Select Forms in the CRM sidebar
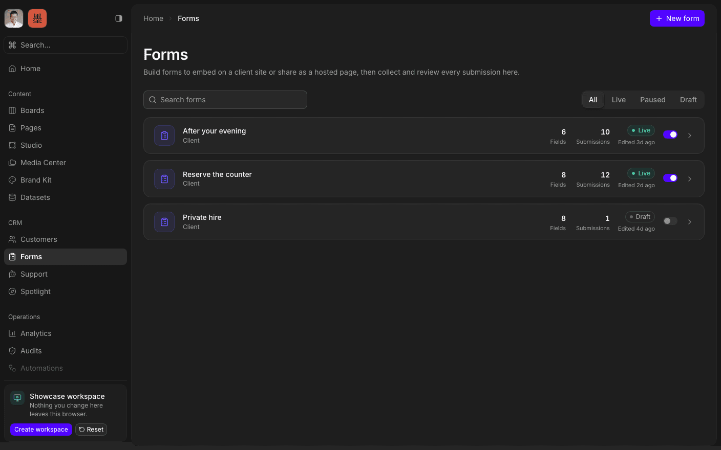This screenshot has width=721, height=450. tap(66, 257)
